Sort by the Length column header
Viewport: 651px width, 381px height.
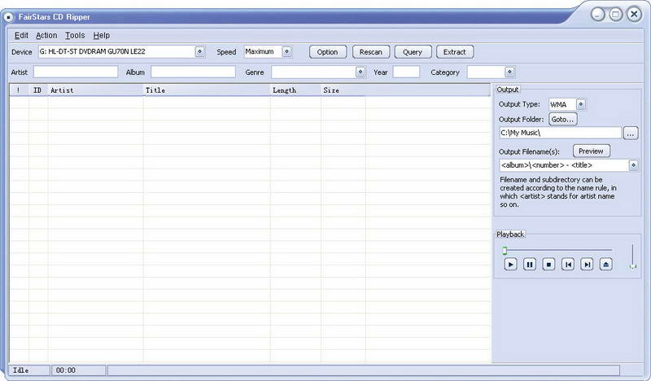point(295,90)
